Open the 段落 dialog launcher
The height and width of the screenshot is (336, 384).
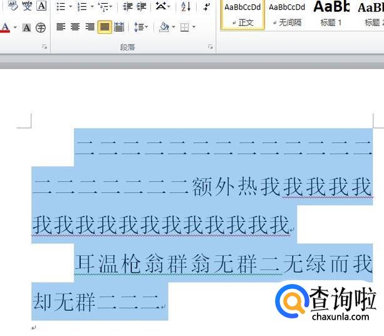[x=210, y=48]
